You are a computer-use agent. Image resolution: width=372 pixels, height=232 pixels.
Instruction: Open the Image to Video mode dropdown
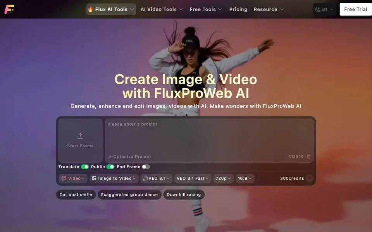click(114, 178)
